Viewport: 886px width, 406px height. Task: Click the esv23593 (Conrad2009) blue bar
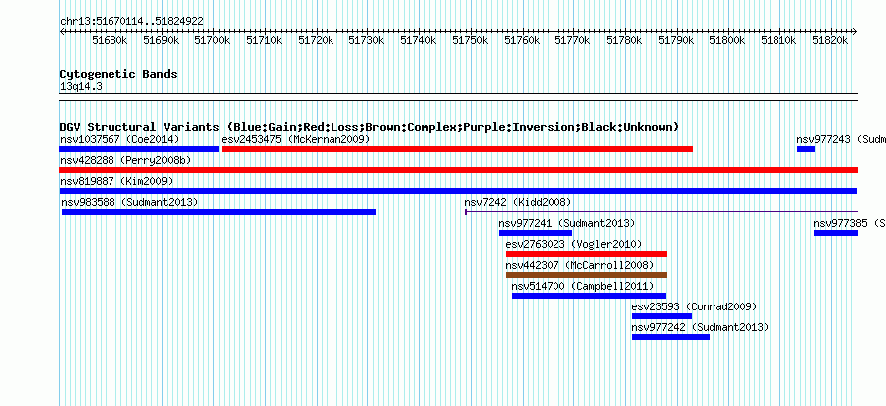662,316
